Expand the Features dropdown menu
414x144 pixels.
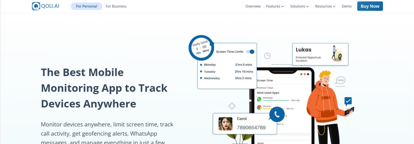275,6
